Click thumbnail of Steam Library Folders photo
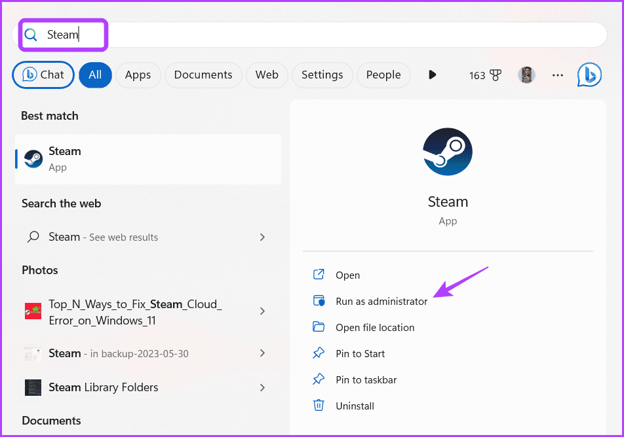Viewport: 624px width, 437px height. pos(33,387)
